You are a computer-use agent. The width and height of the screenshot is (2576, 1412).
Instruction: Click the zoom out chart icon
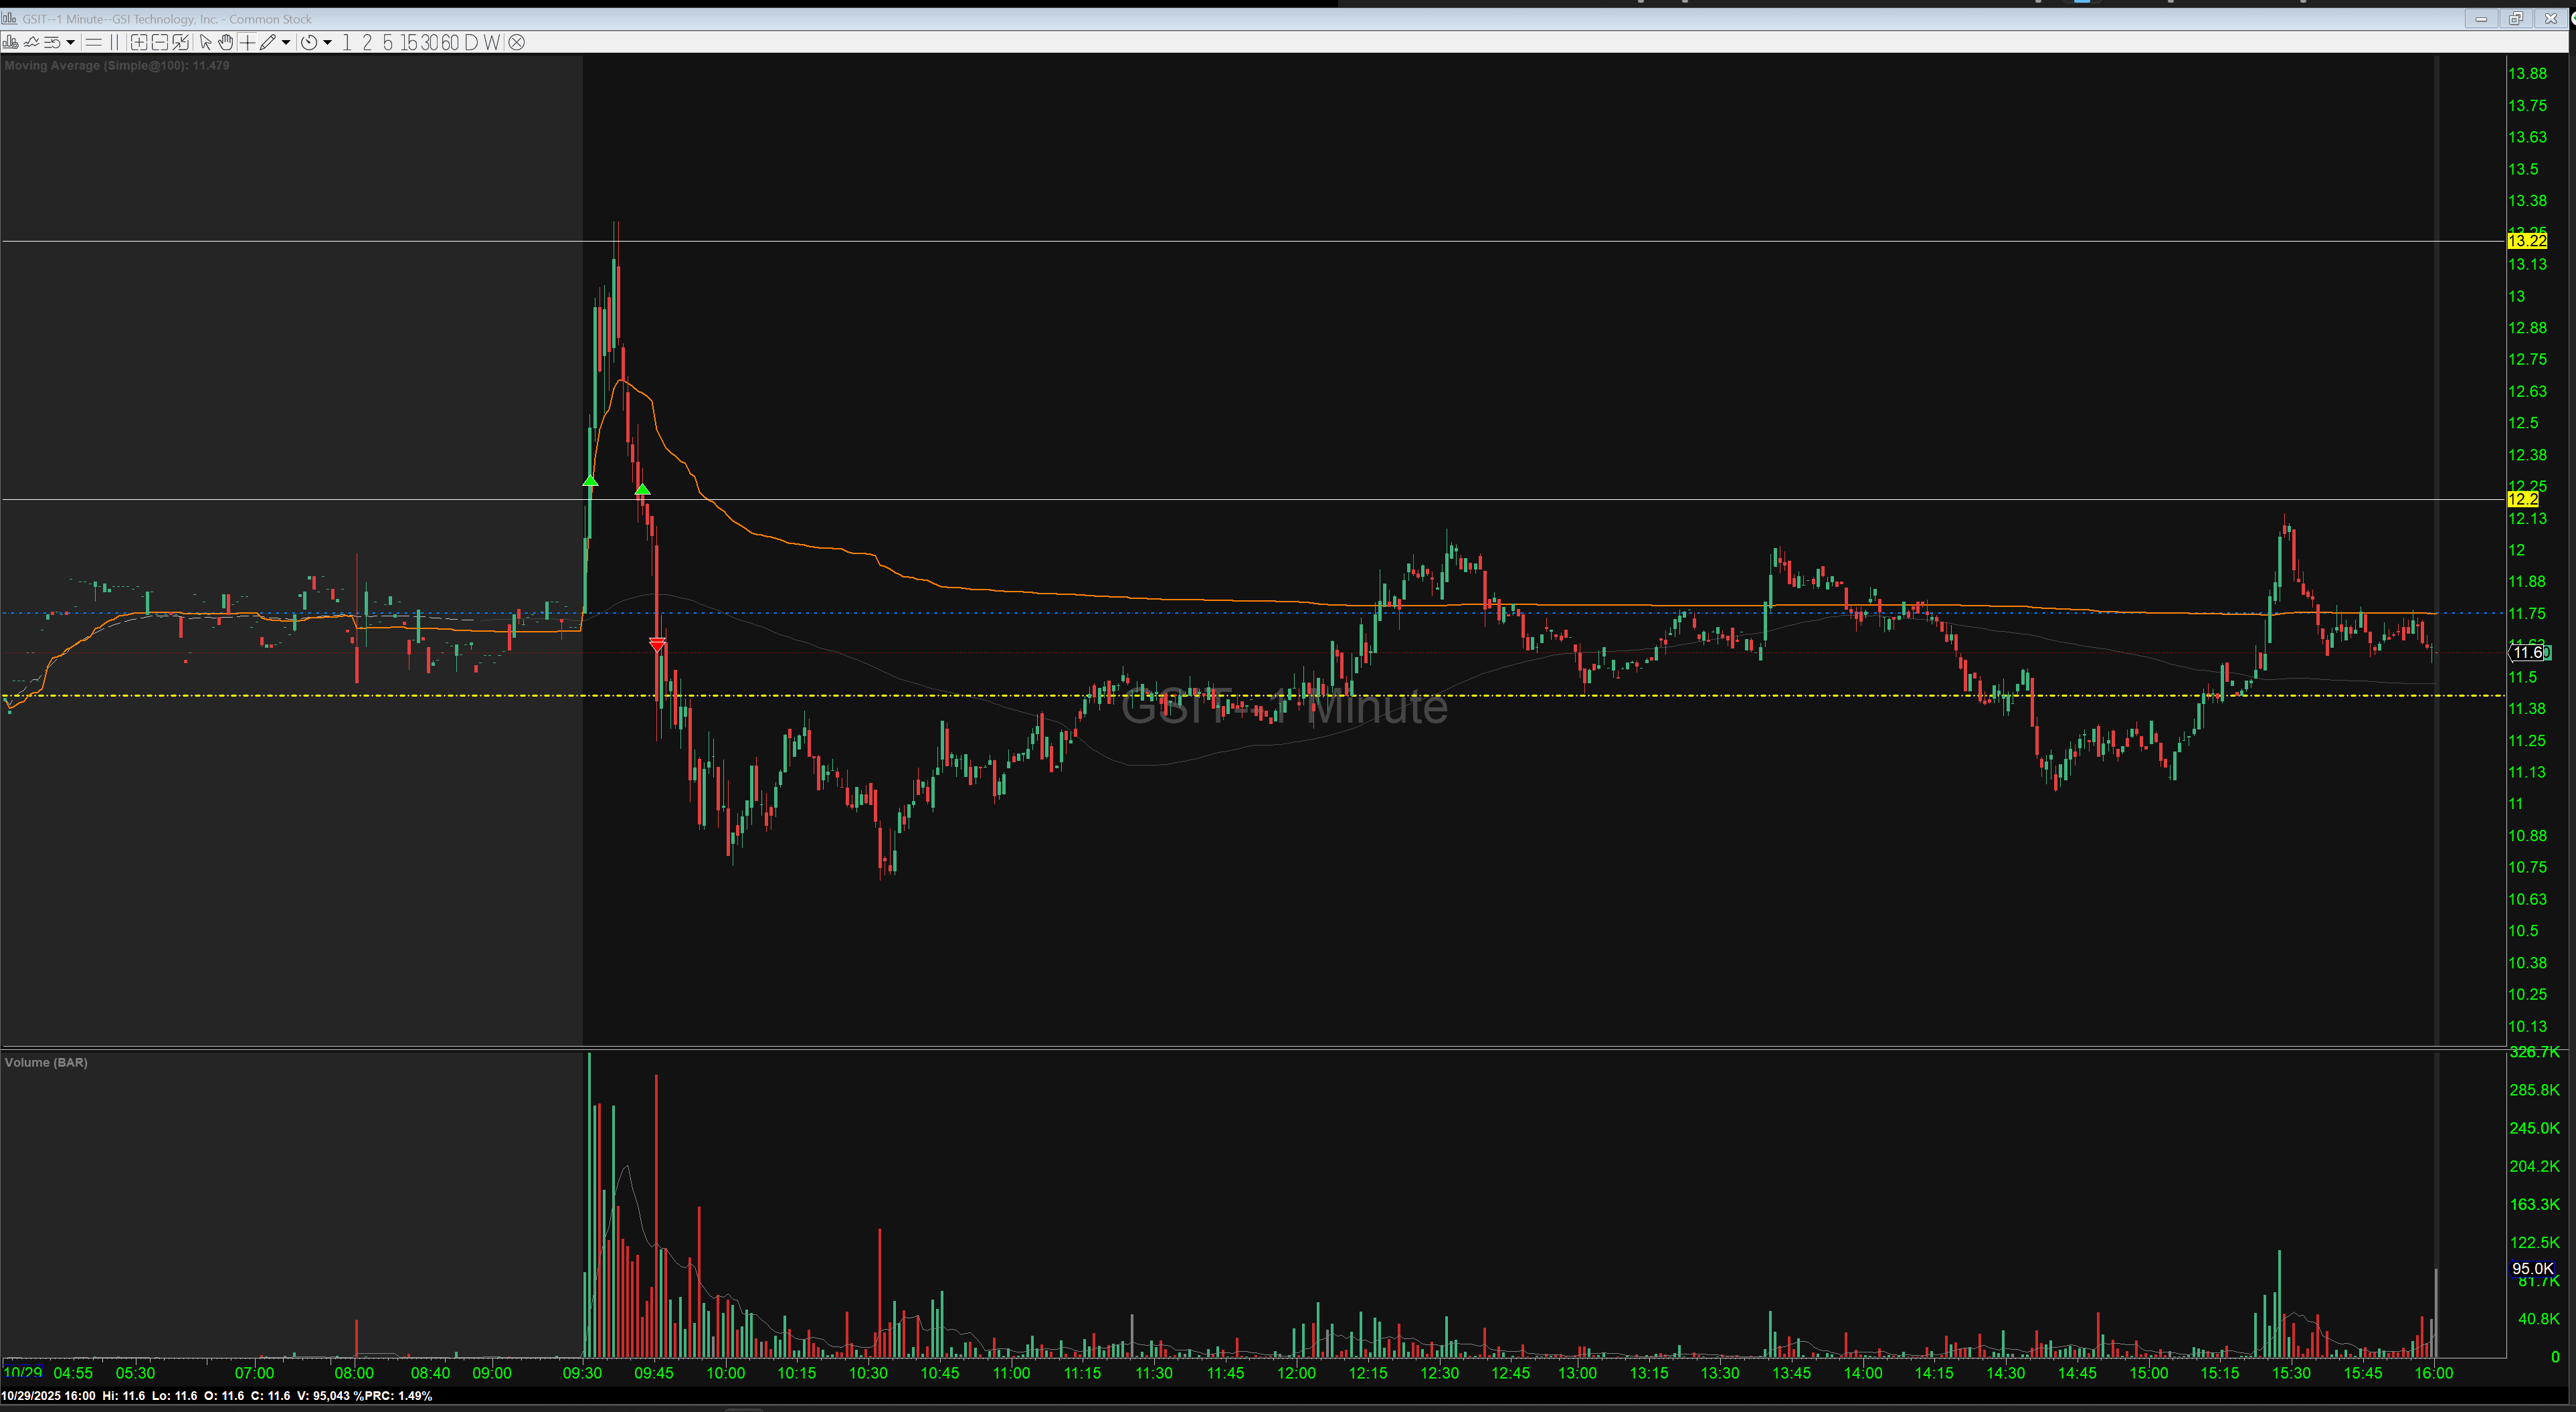click(160, 42)
